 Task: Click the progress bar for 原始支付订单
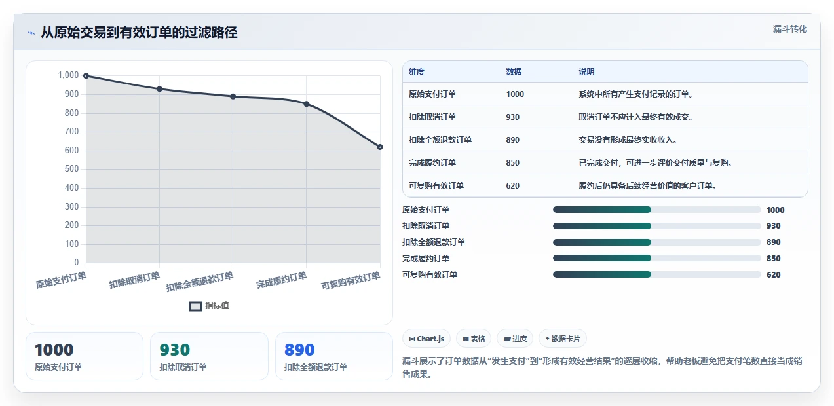tap(657, 210)
